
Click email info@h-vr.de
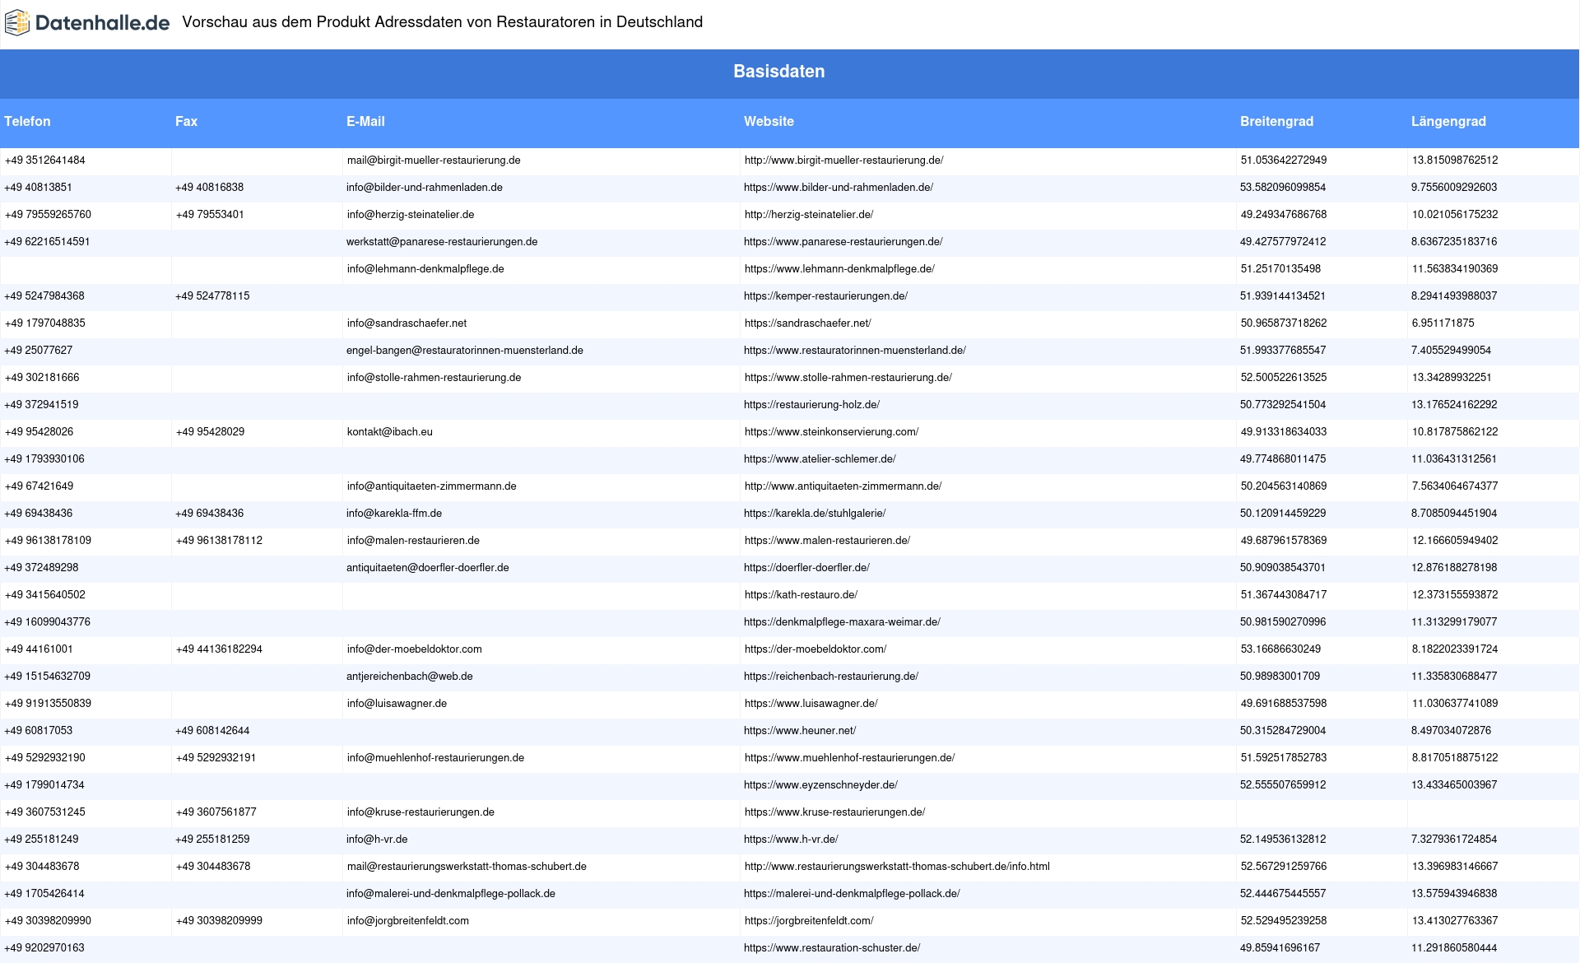[x=377, y=840]
